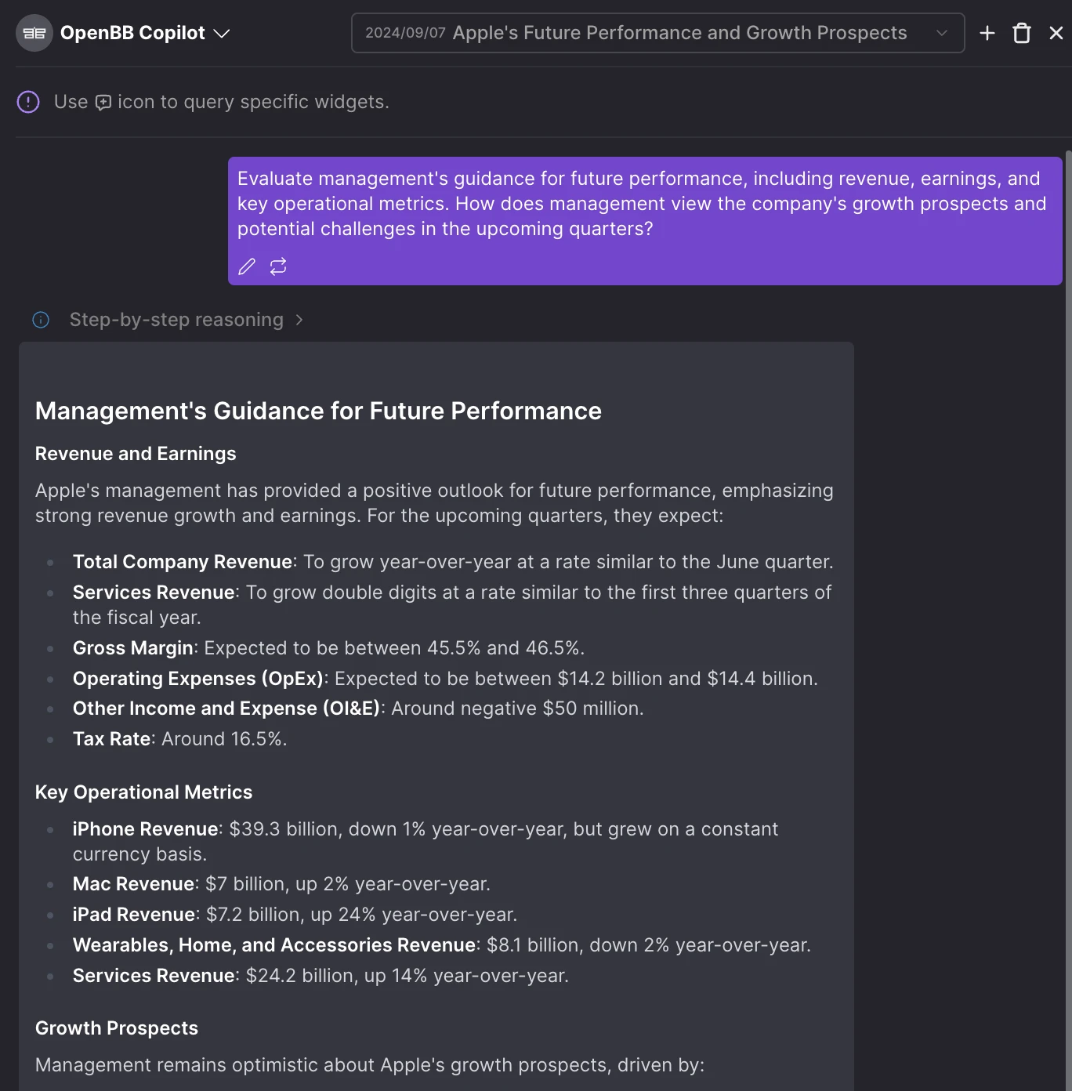Open the OpenBB Copilot chevron dropdown
This screenshot has width=1072, height=1091.
pyautogui.click(x=222, y=33)
